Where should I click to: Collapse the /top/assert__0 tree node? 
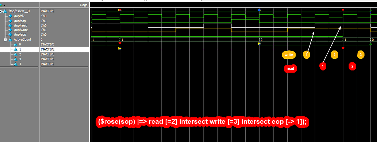click(1, 11)
